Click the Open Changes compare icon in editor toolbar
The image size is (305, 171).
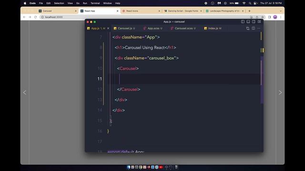(248, 28)
